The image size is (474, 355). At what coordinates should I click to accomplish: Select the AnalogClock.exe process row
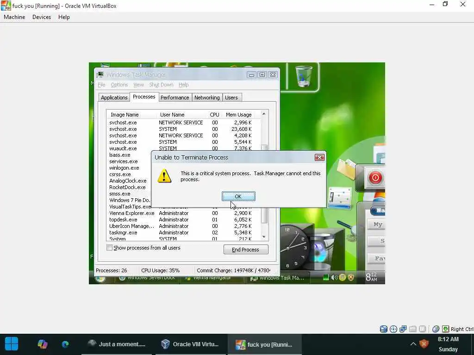[130, 181]
